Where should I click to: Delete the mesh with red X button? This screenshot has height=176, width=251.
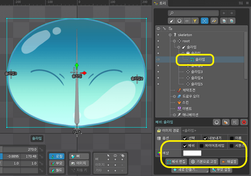(244, 122)
